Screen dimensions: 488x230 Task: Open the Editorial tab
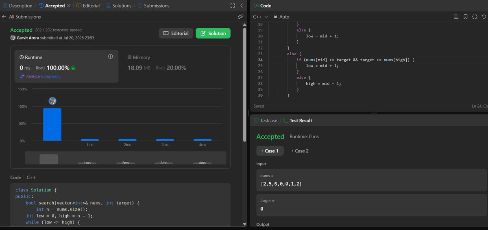(x=88, y=6)
